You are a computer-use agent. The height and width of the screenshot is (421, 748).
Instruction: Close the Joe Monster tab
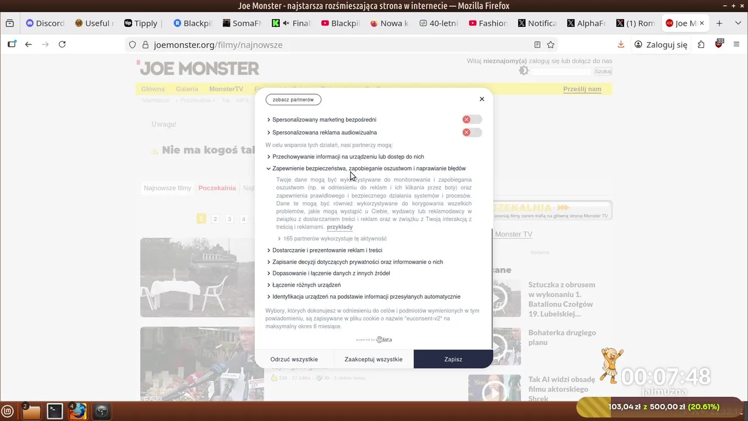pyautogui.click(x=702, y=23)
